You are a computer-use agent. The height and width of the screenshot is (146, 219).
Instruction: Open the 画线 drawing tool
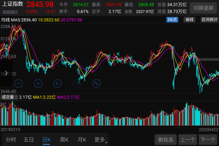(189, 20)
